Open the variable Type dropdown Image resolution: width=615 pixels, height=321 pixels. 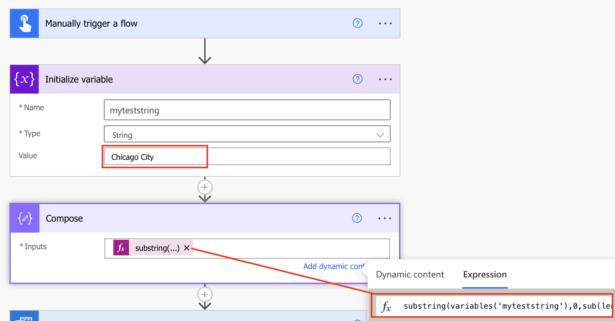pos(380,134)
